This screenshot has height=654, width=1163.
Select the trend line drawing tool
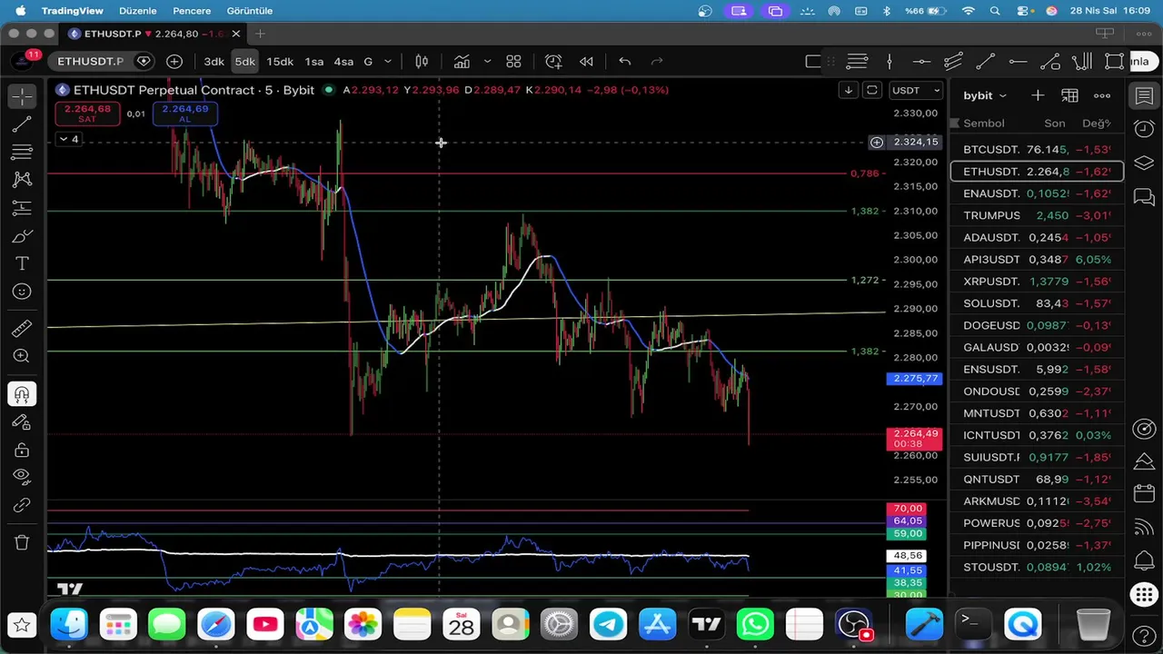[22, 124]
